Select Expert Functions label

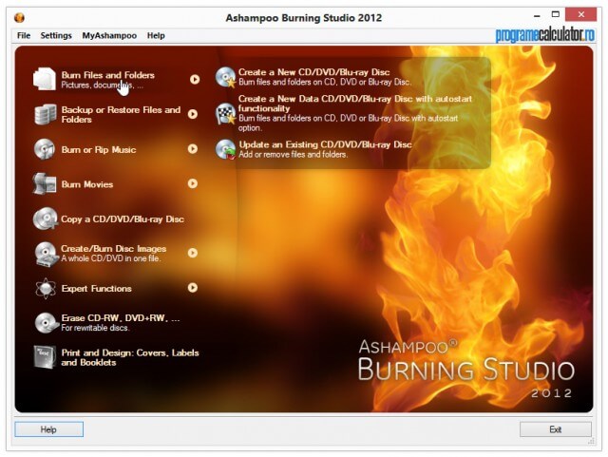[97, 289]
